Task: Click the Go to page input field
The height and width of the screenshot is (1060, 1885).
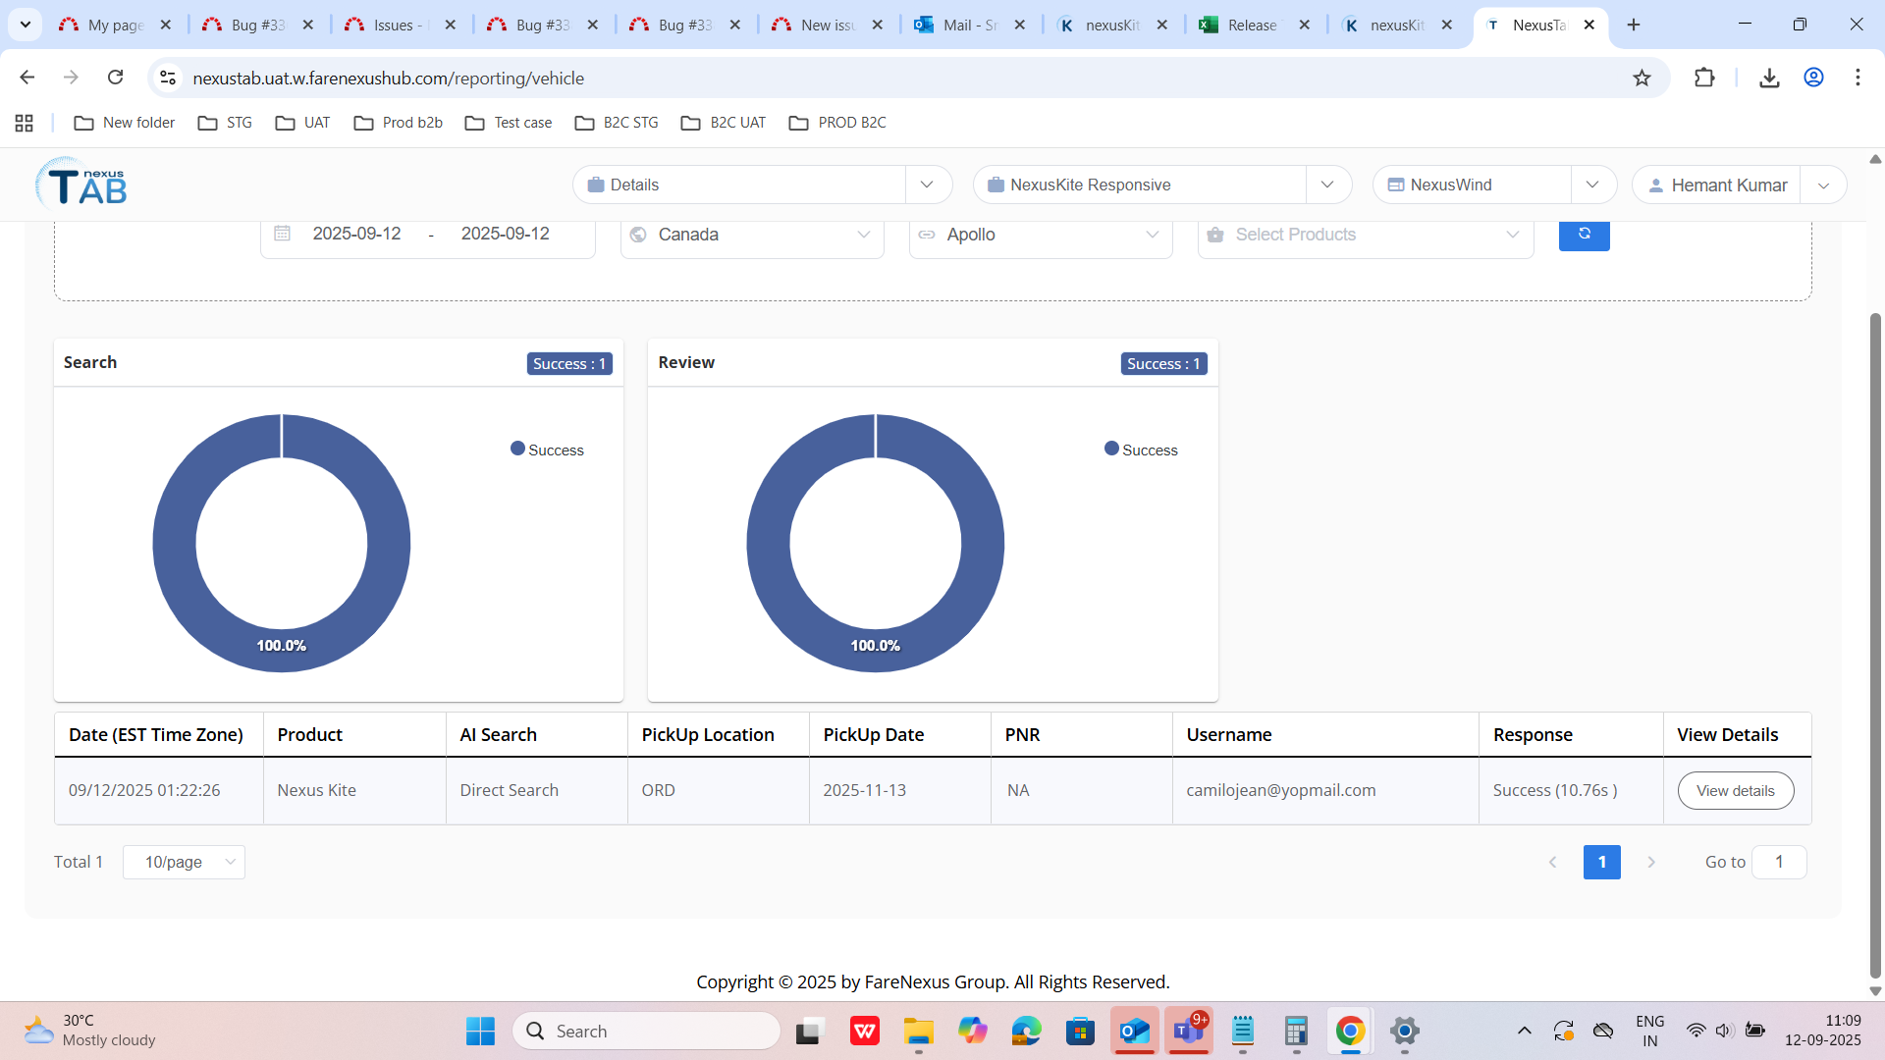Action: coord(1779,862)
